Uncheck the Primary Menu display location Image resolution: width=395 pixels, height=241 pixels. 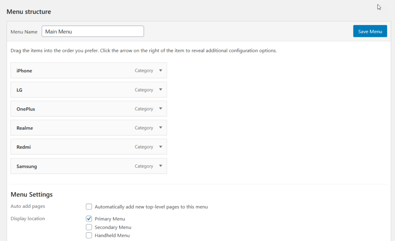(89, 219)
